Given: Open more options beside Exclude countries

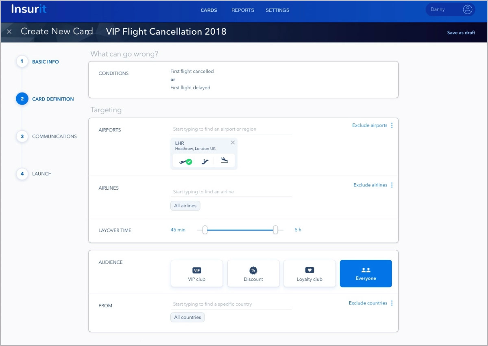Looking at the screenshot, I should (x=392, y=303).
